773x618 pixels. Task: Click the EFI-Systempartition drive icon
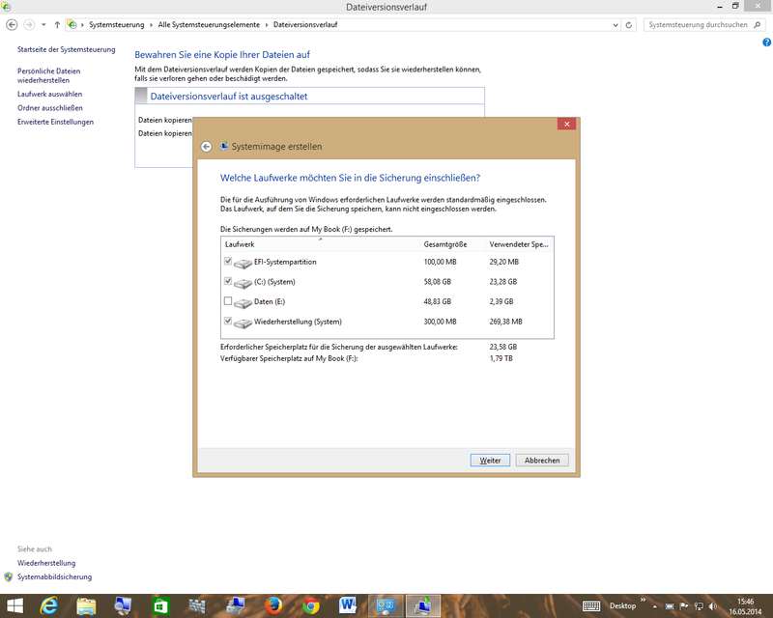tap(243, 264)
